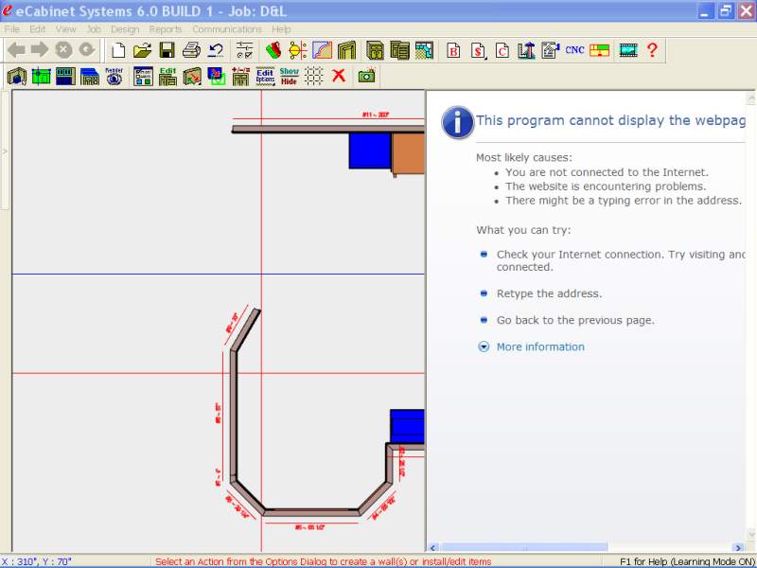Screen dimensions: 757x568
Task: Switch to the blue elevation view icon
Action: pyautogui.click(x=65, y=77)
